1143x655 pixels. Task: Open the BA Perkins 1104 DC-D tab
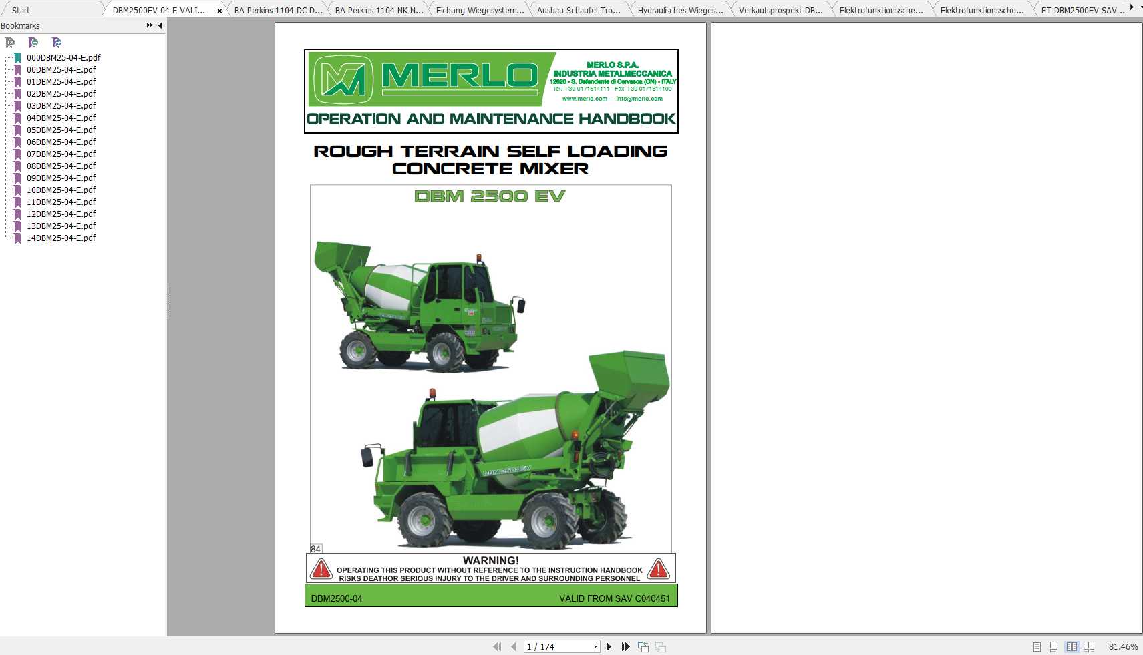tap(278, 10)
